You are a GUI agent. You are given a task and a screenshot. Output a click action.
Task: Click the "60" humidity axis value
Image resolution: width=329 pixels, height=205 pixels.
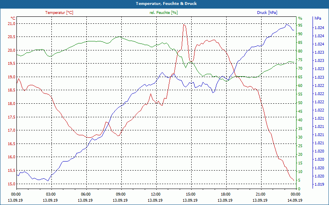(300, 86)
